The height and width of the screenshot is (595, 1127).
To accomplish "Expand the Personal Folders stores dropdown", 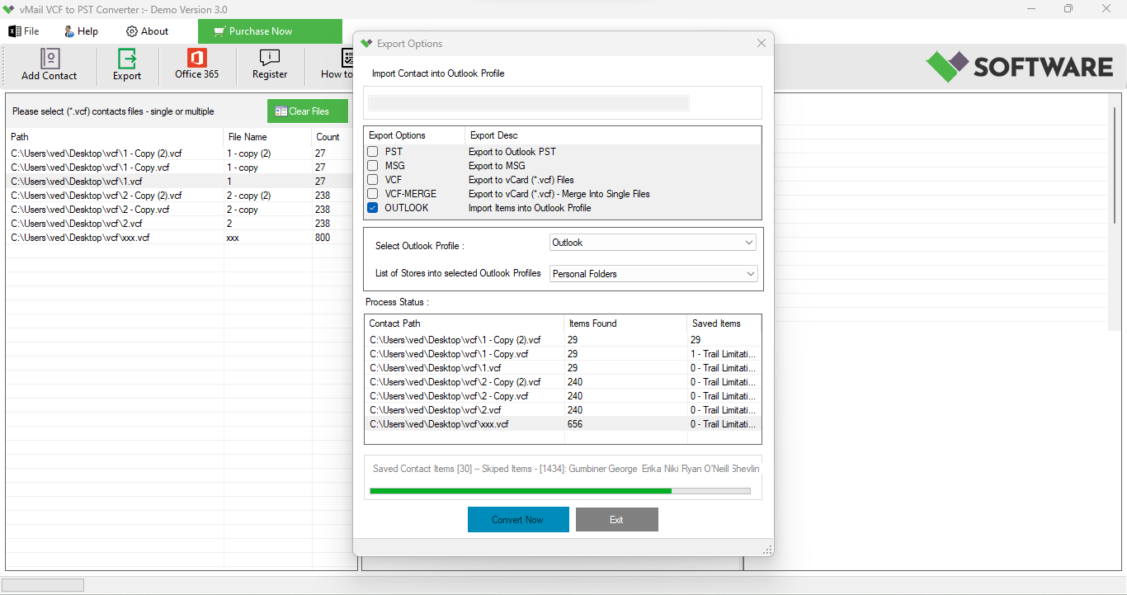I will click(653, 274).
